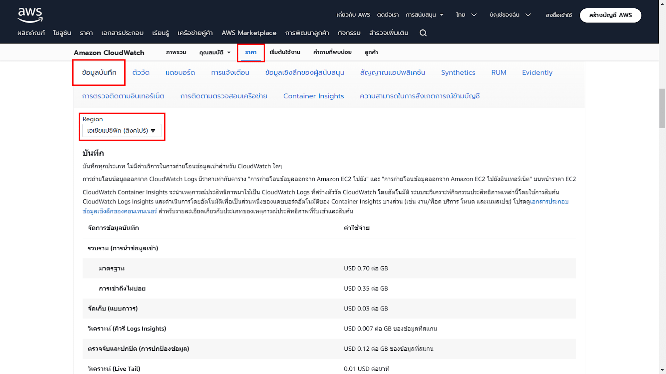666x374 pixels.
Task: Click the การเข้าถึงไม่บ่อย row label
Action: click(122, 288)
